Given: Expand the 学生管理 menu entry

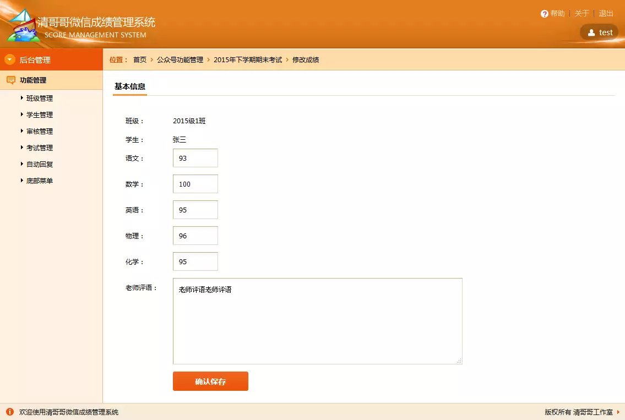Looking at the screenshot, I should coord(39,115).
